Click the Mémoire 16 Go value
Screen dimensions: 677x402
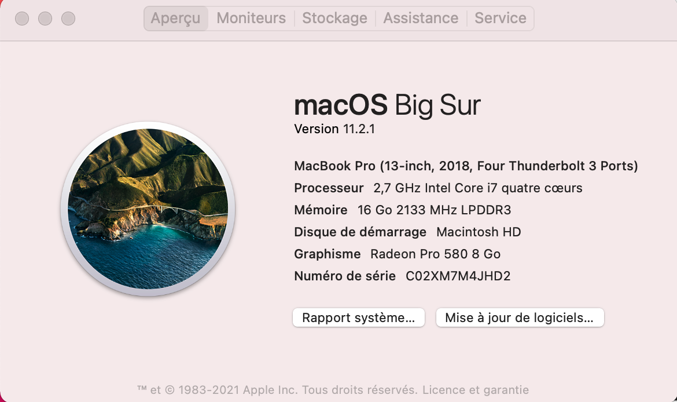434,210
